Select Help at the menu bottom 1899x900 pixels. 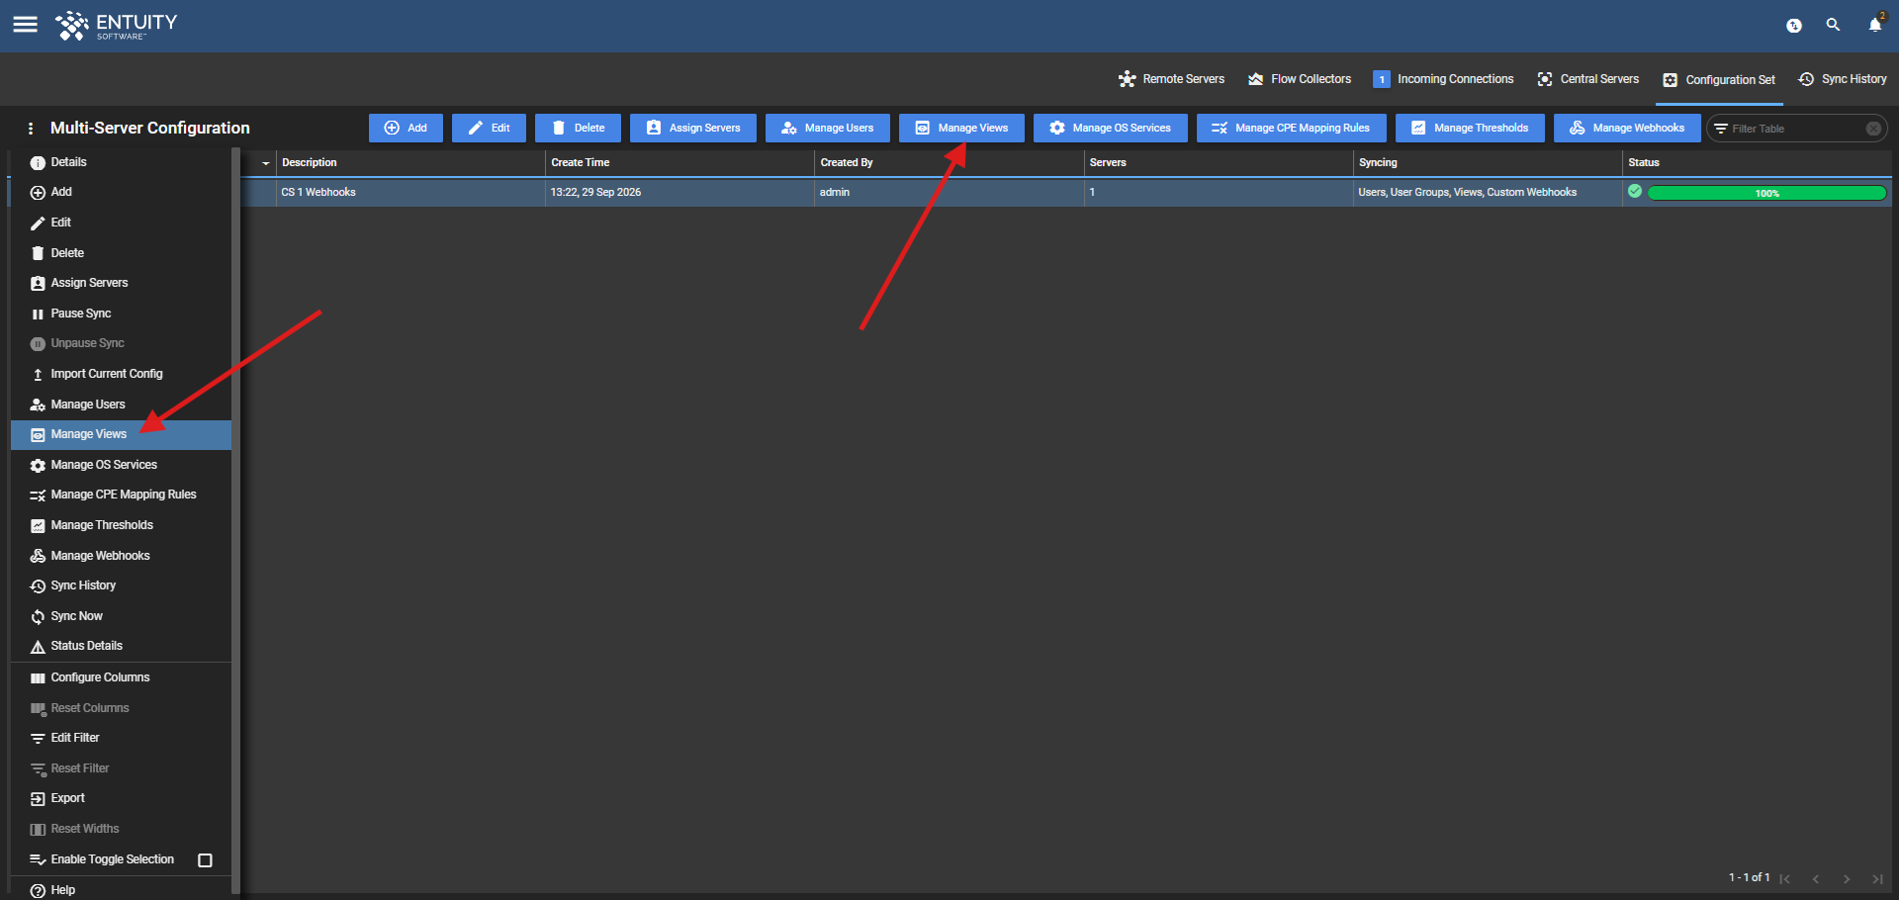click(121, 890)
